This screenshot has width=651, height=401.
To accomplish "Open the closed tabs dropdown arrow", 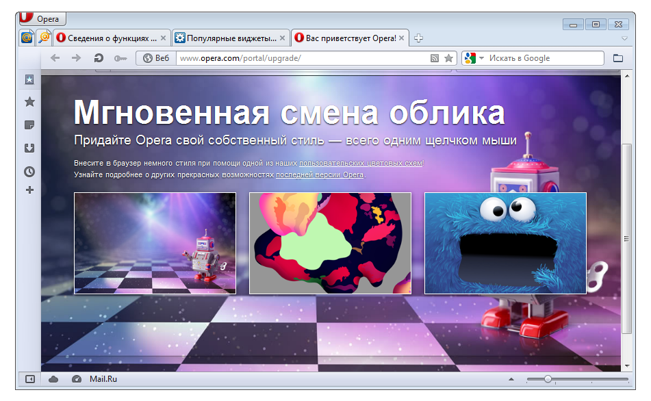I will 624,38.
